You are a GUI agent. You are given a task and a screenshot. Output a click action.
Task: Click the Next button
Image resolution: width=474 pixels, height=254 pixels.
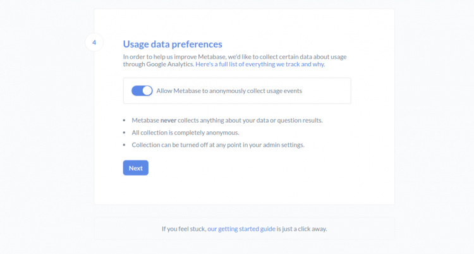click(x=135, y=168)
